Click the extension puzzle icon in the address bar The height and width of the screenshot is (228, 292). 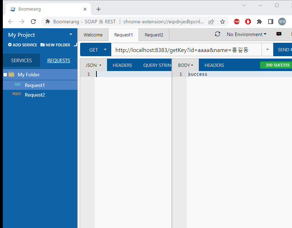click(x=48, y=22)
